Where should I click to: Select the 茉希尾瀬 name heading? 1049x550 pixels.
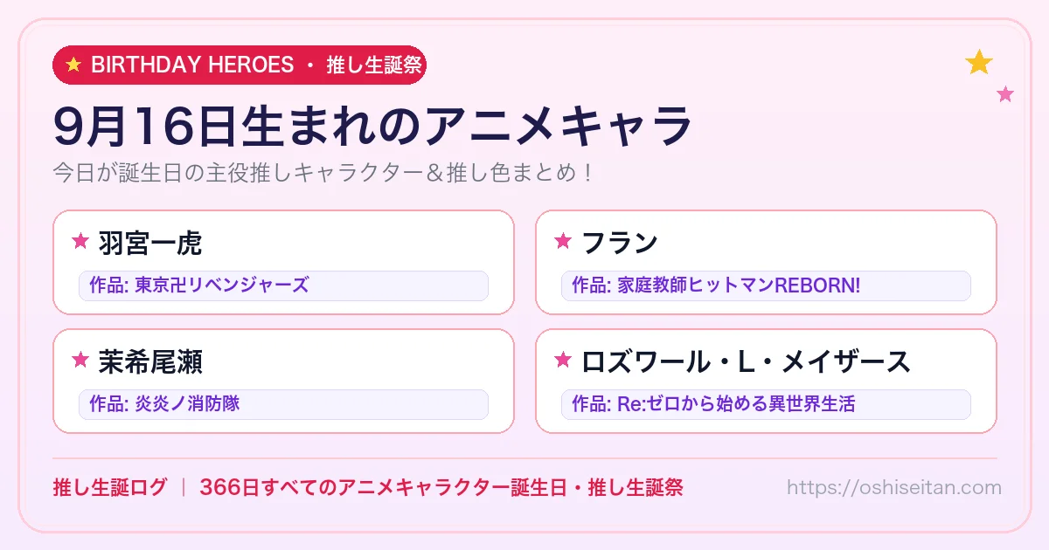150,360
